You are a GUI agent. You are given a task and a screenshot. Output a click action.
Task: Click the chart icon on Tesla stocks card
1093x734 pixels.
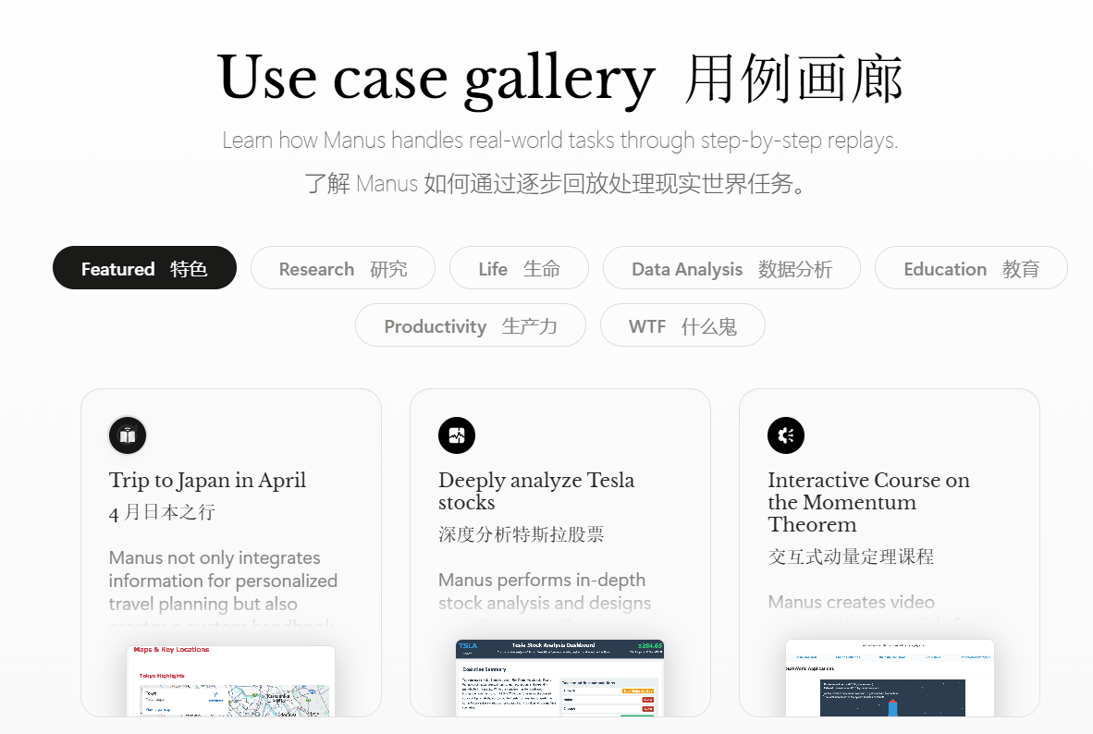point(457,435)
